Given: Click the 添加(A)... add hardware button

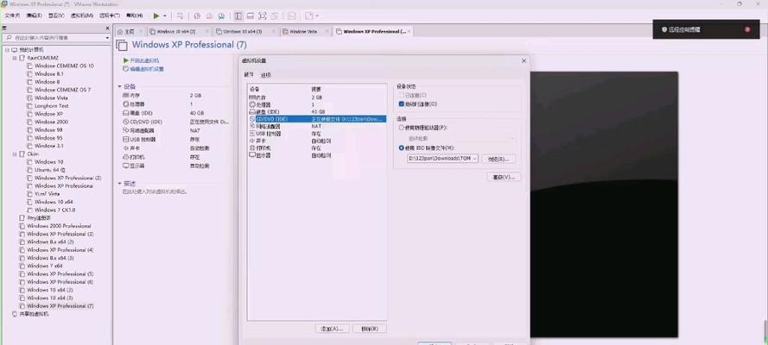Looking at the screenshot, I should pos(332,329).
